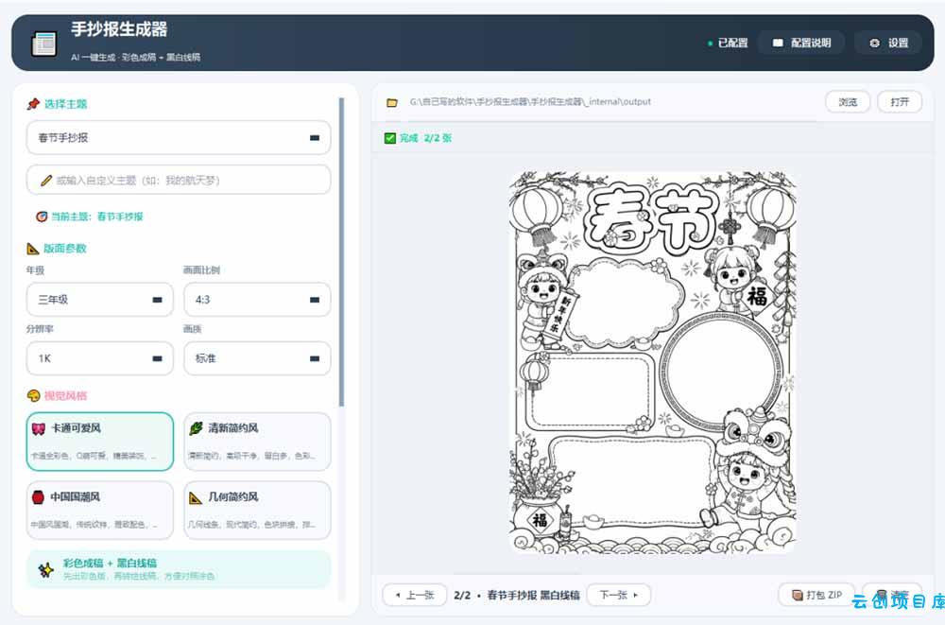The width and height of the screenshot is (945, 625).
Task: Click the 春节 black-and-white preview image
Action: click(x=653, y=362)
